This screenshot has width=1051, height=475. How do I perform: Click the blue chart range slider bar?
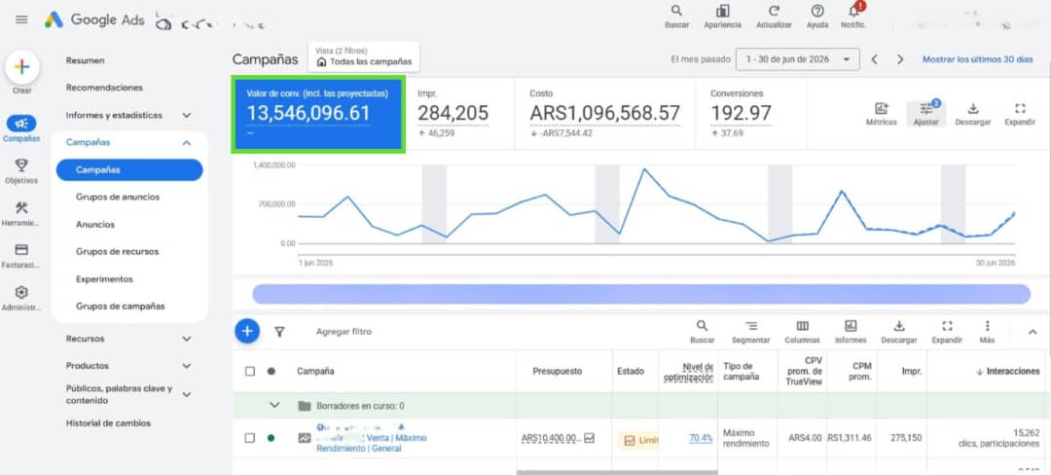640,294
